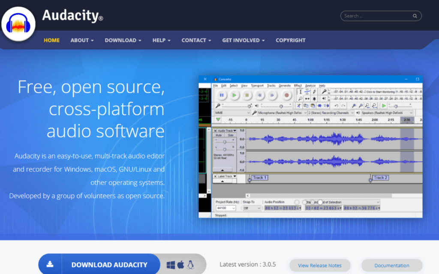This screenshot has height=274, width=439.
Task: Expand the ABOUT website menu
Action: [82, 40]
